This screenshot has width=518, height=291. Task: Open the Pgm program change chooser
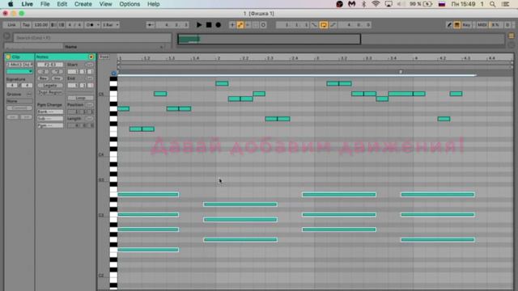click(x=50, y=125)
